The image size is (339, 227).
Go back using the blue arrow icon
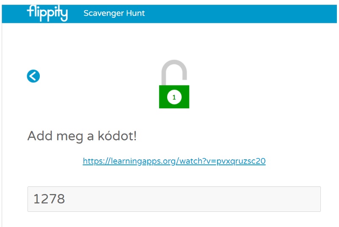click(x=33, y=76)
